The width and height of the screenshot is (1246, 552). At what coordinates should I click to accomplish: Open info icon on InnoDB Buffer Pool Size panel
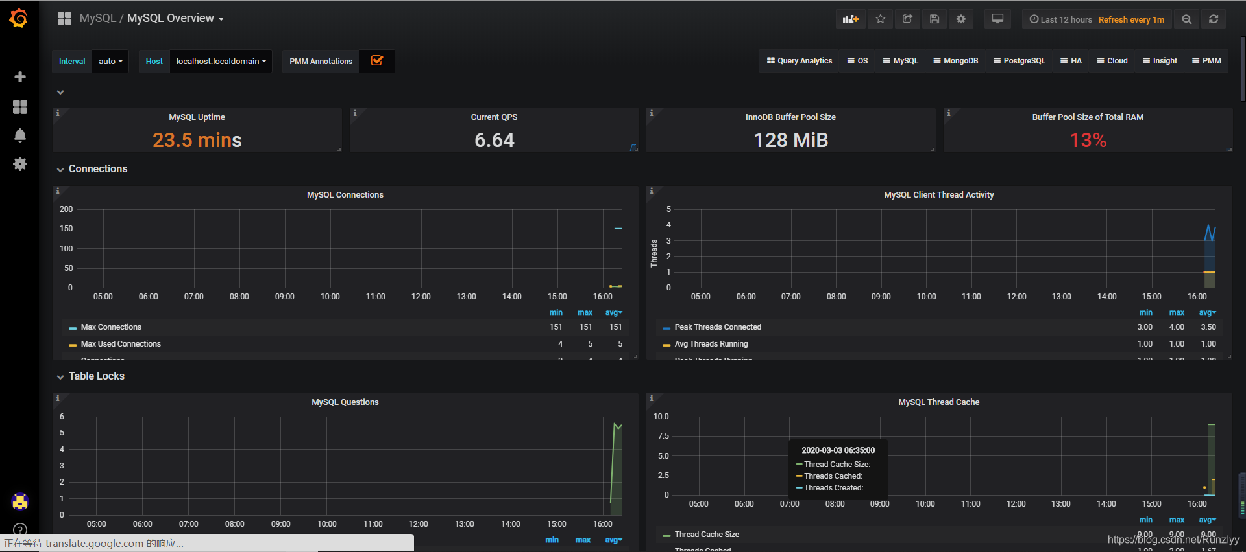click(x=652, y=113)
